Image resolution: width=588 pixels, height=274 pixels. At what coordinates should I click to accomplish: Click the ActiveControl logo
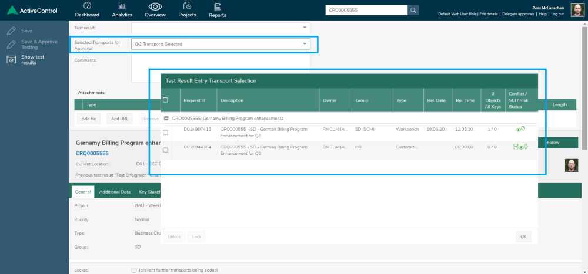click(x=32, y=11)
